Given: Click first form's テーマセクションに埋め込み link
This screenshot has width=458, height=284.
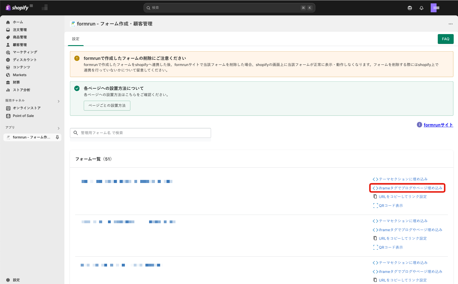Looking at the screenshot, I should (403, 179).
